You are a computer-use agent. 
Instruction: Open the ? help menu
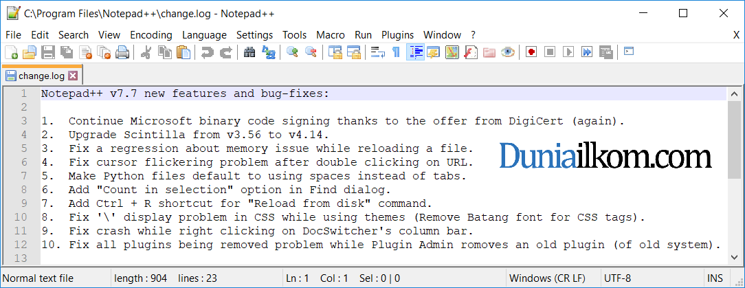tap(474, 34)
